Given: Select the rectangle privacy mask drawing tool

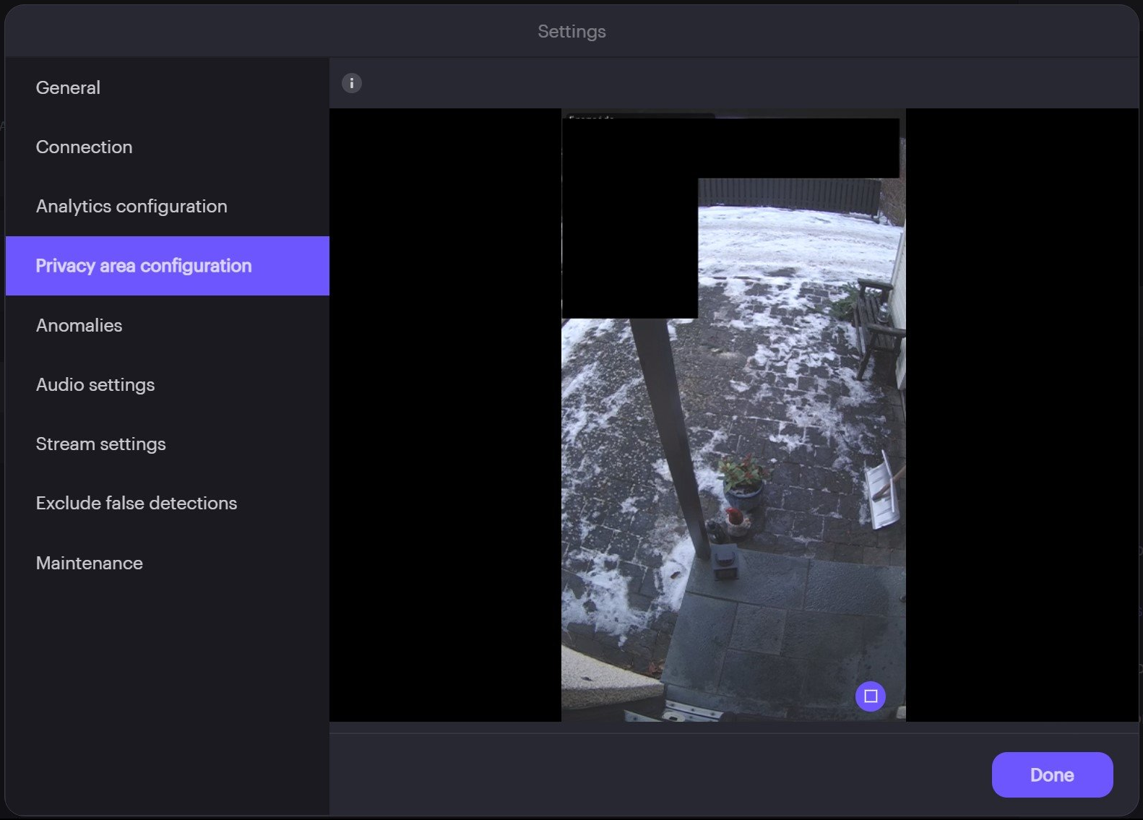Looking at the screenshot, I should (x=870, y=696).
